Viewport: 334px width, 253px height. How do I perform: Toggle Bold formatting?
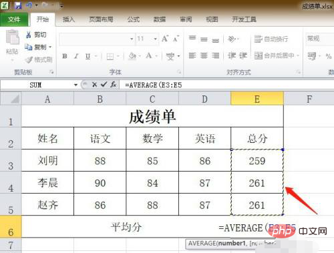tap(65, 56)
